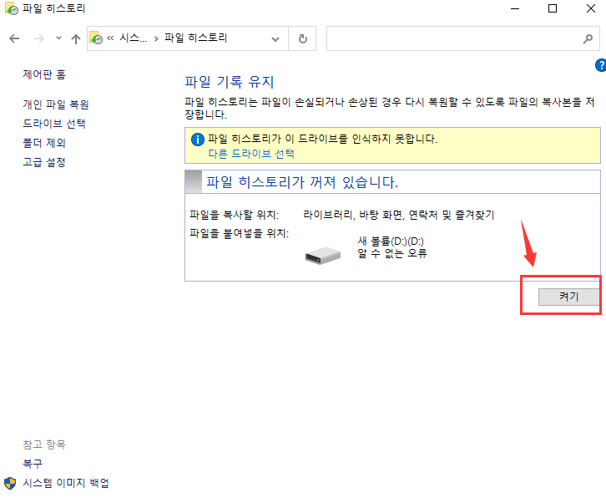Click the breadcrumb double-chevron overflow
This screenshot has height=503, width=606.
[110, 38]
